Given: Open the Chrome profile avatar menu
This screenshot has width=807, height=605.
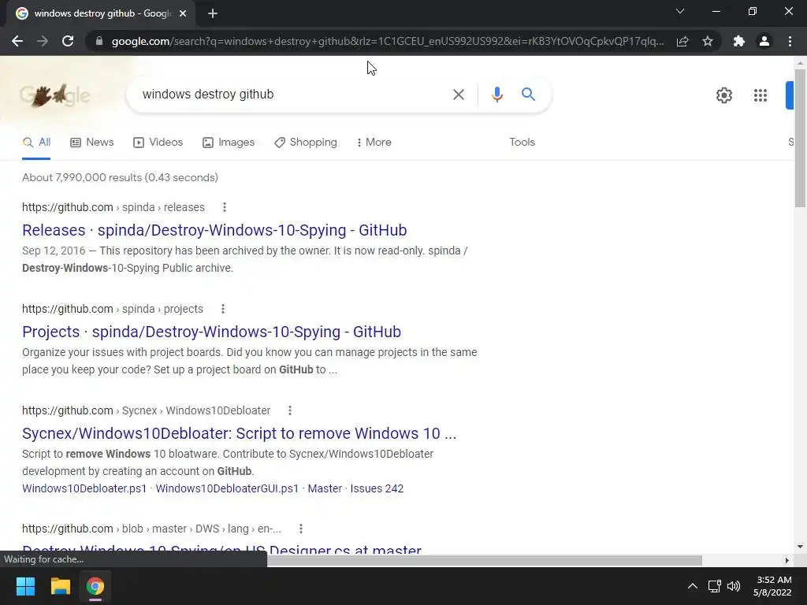Looking at the screenshot, I should coord(764,41).
